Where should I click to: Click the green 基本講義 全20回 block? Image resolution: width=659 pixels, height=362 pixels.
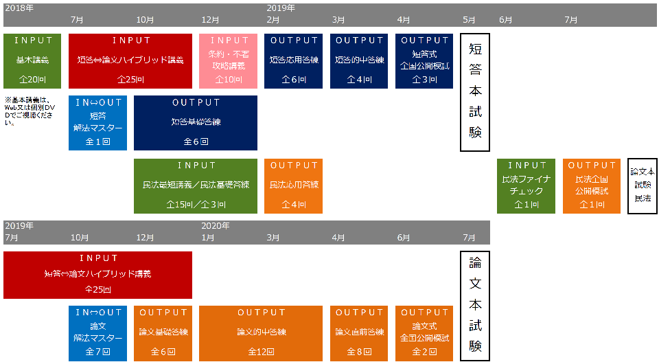pyautogui.click(x=32, y=60)
